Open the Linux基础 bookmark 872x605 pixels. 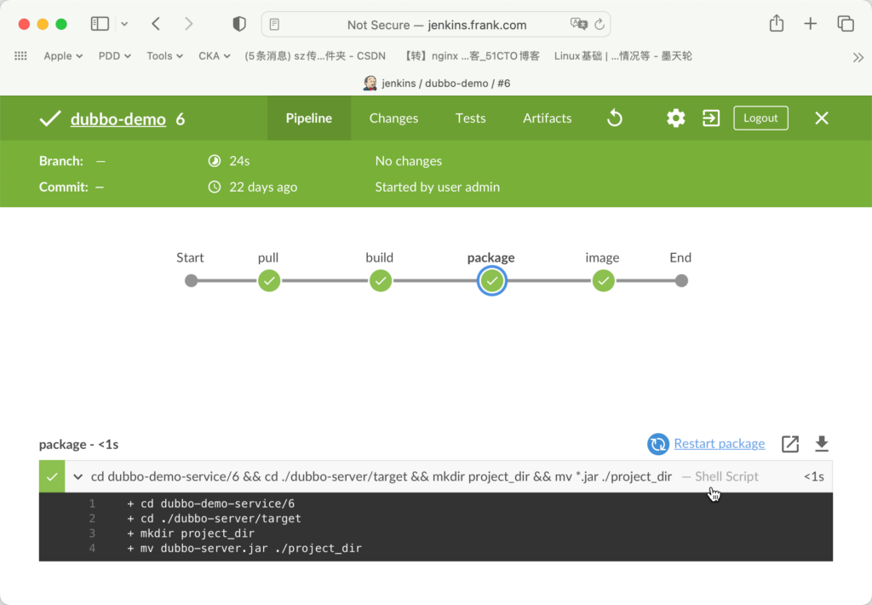point(622,55)
